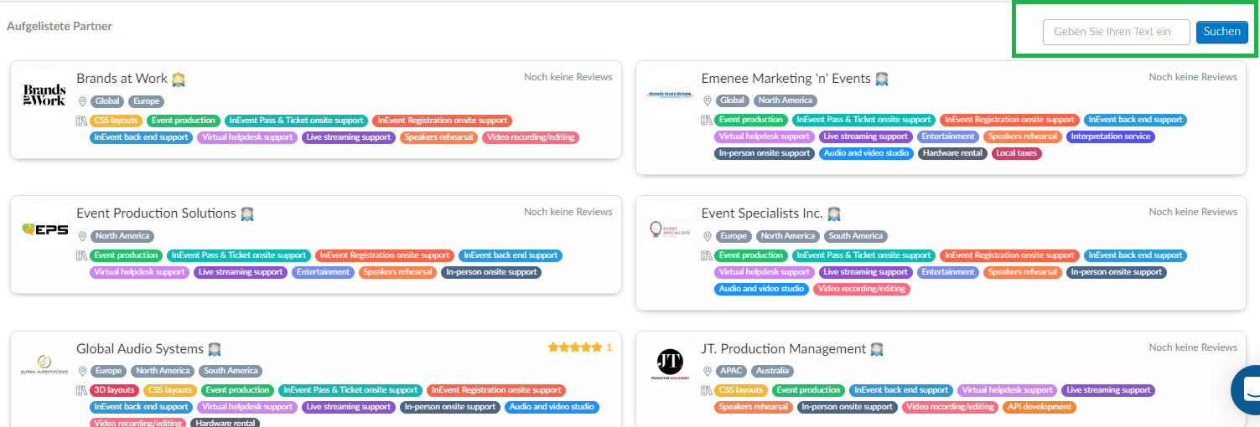Select Australia tag in JT. Production Management
Image resolution: width=1260 pixels, height=427 pixels.
pos(773,371)
